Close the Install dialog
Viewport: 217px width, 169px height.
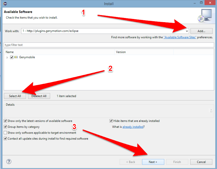[210, 3]
